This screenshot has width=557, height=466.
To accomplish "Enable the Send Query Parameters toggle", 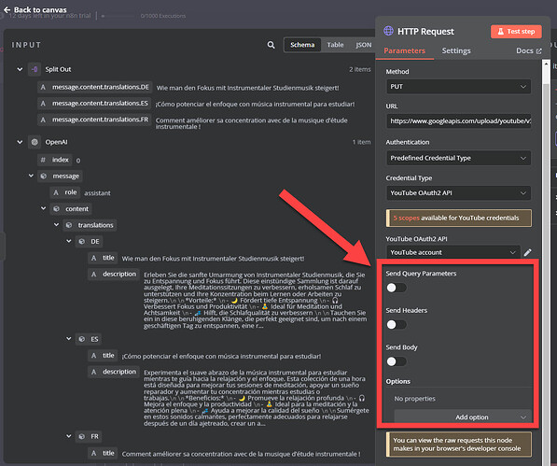I will (x=397, y=288).
